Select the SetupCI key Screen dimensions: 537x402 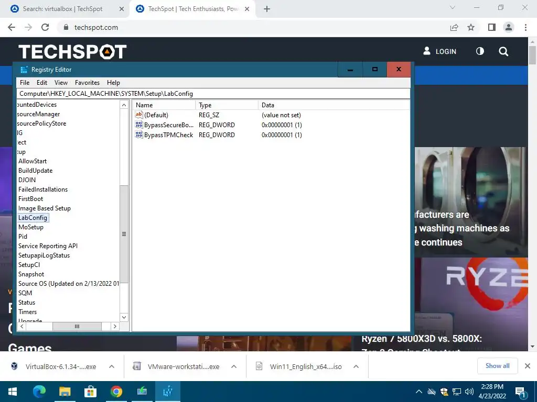pos(29,264)
